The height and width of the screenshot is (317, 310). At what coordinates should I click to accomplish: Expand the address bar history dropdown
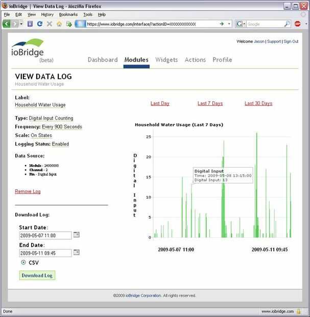(x=229, y=24)
